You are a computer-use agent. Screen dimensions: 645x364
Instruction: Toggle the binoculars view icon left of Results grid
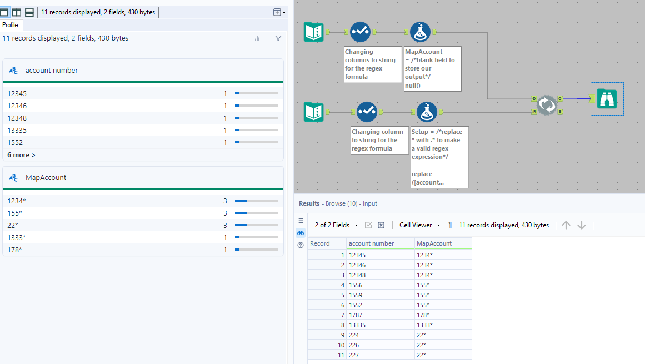point(300,233)
